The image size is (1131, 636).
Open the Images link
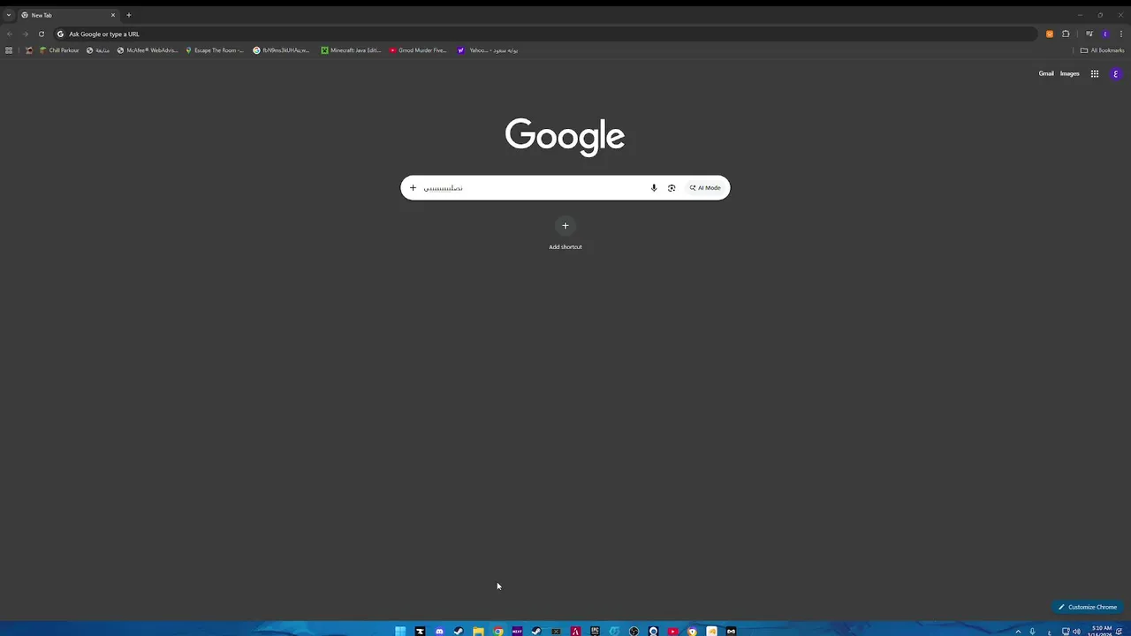pyautogui.click(x=1069, y=74)
